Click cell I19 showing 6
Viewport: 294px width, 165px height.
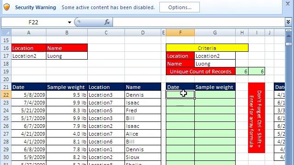point(257,71)
